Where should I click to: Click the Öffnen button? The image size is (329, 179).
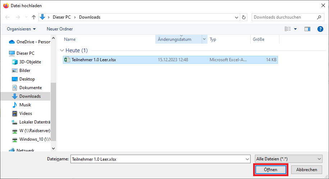(270, 170)
